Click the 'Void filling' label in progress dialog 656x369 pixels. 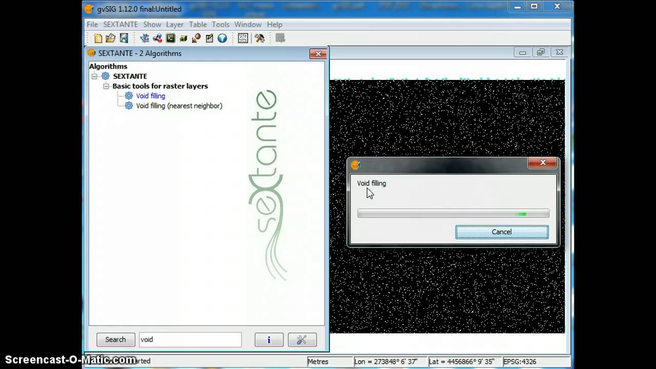coord(372,183)
